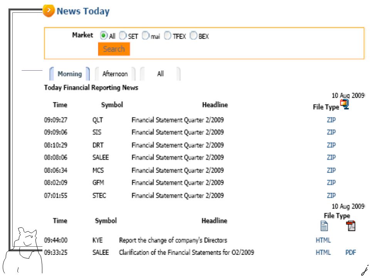This screenshot has height=278, width=370.
Task: Click 'Clarification of the Financial Statements' headline
Action: tap(187, 253)
